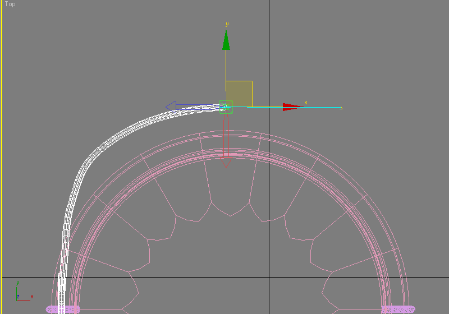Select the red hollow arrow pointing down
This screenshot has height=314, width=449.
point(226,162)
